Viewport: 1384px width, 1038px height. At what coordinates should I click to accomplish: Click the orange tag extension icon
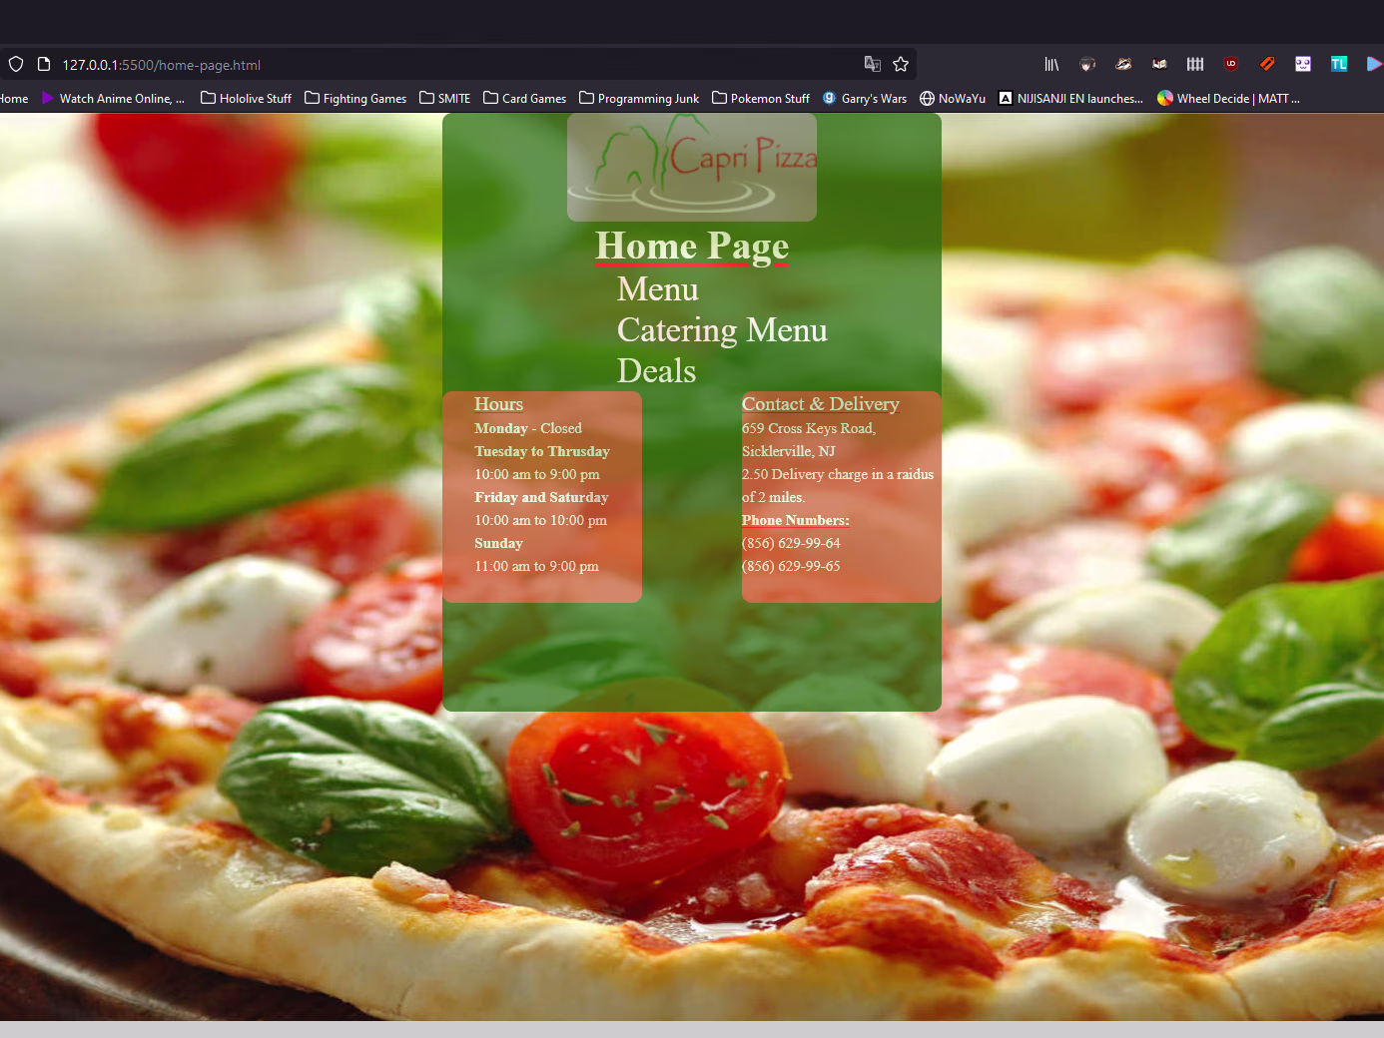[1267, 64]
